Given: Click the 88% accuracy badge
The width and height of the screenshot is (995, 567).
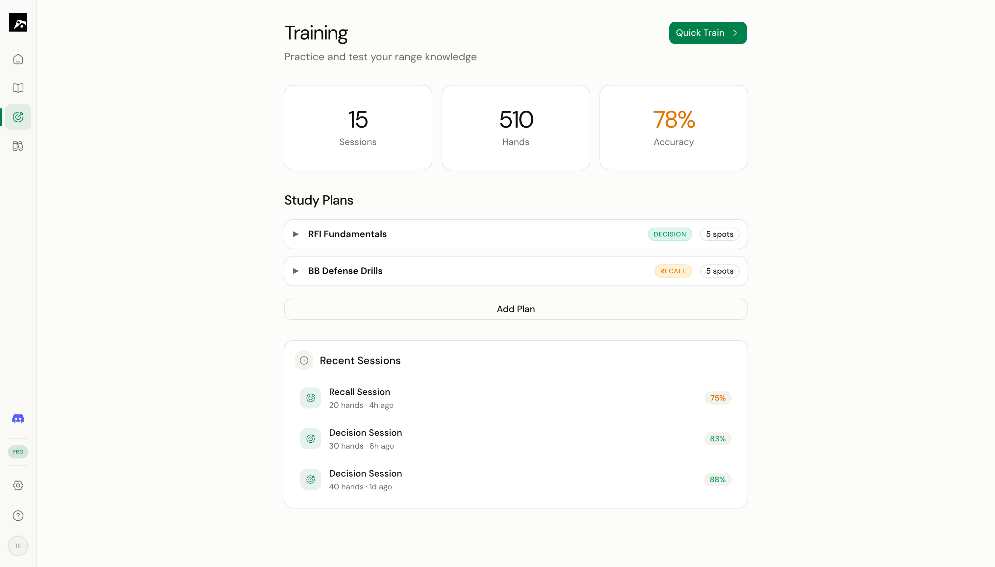Looking at the screenshot, I should point(717,480).
